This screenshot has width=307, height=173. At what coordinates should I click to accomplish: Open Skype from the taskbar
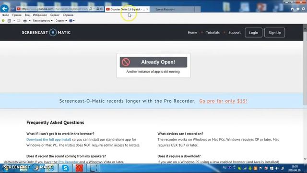pos(65,168)
